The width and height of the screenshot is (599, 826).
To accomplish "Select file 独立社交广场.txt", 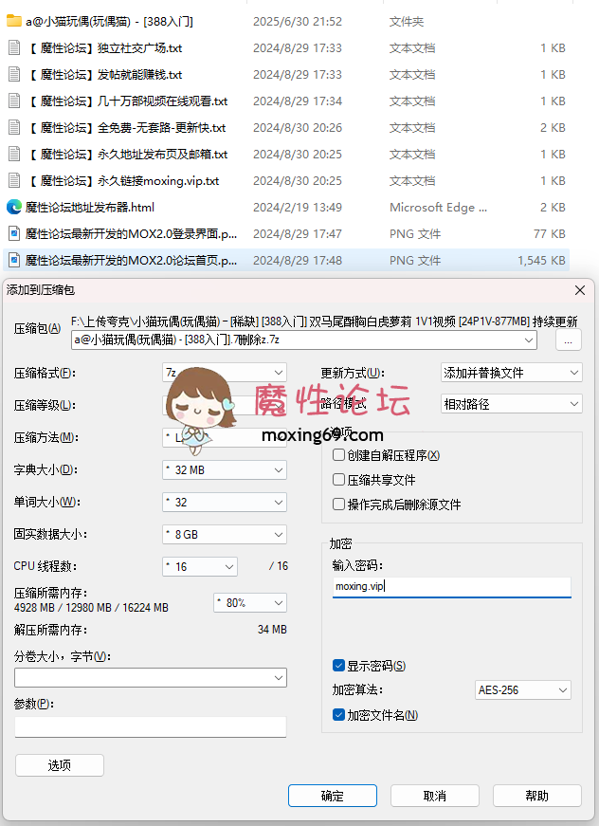I will click(x=103, y=48).
